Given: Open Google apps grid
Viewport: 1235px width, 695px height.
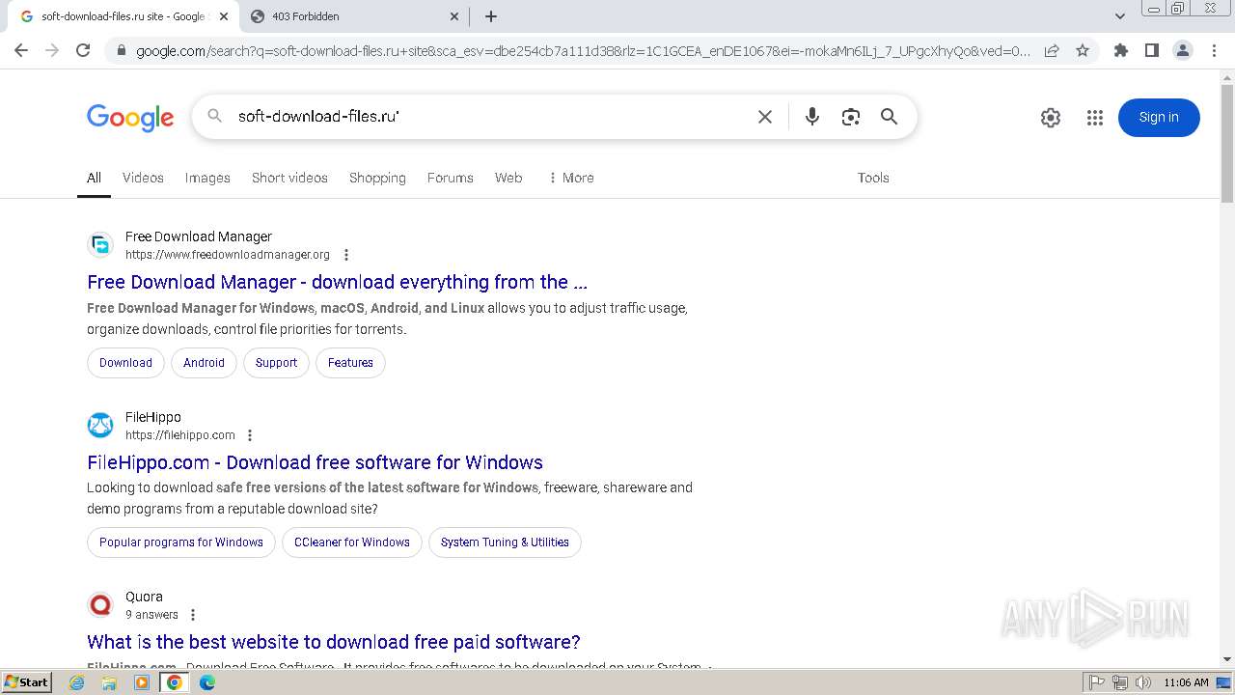Looking at the screenshot, I should click(x=1094, y=118).
